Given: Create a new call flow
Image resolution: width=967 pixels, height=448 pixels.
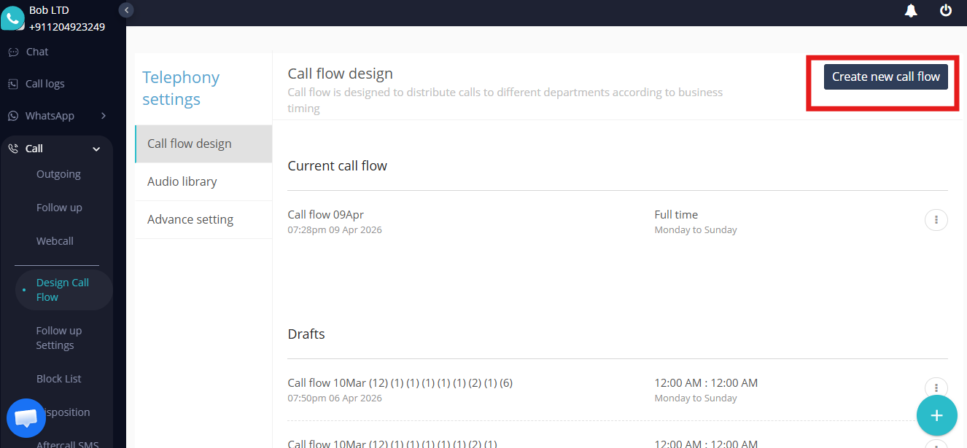Looking at the screenshot, I should click(x=885, y=76).
